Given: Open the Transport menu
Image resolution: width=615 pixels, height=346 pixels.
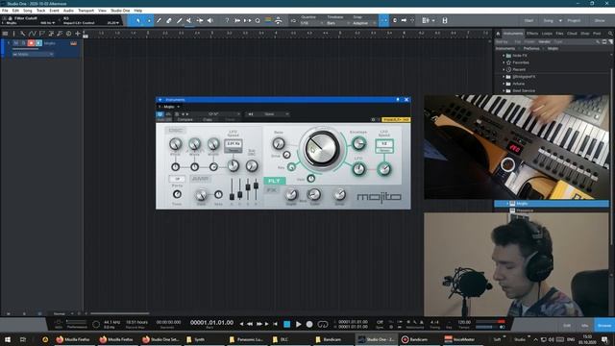Looking at the screenshot, I should pyautogui.click(x=86, y=11).
